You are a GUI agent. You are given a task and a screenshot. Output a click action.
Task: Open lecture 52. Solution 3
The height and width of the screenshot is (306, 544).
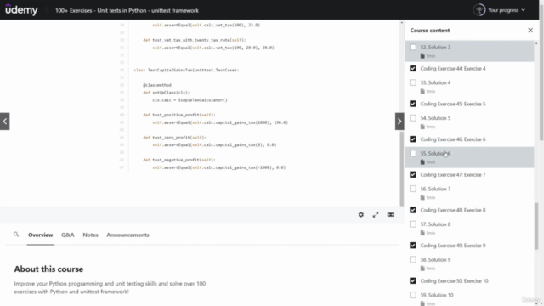pos(435,48)
